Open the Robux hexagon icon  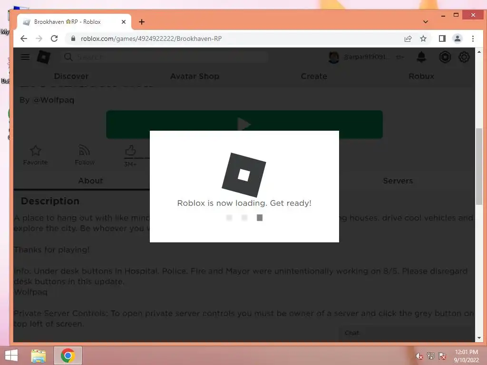[445, 57]
